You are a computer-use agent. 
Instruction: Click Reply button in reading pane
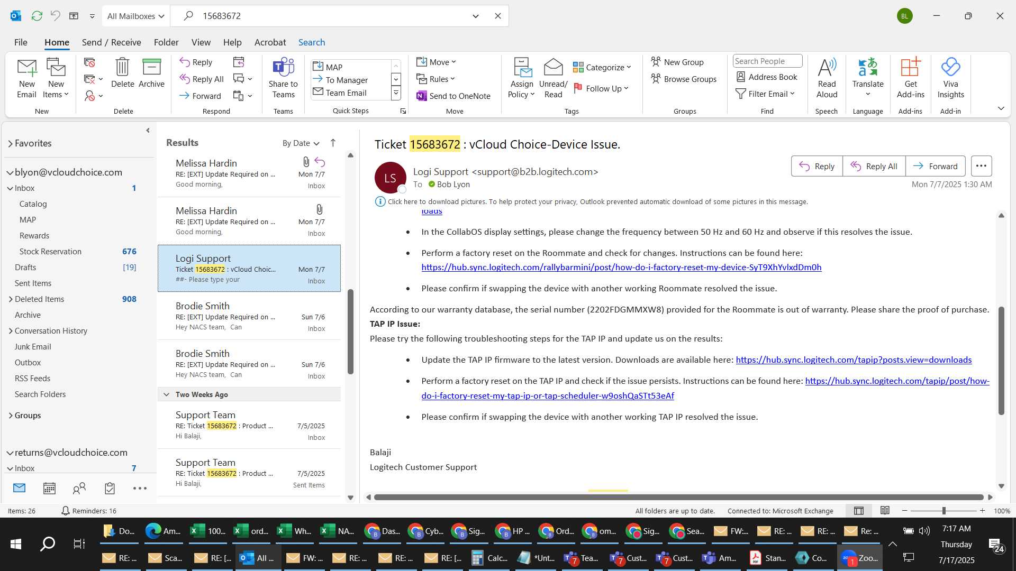817,166
